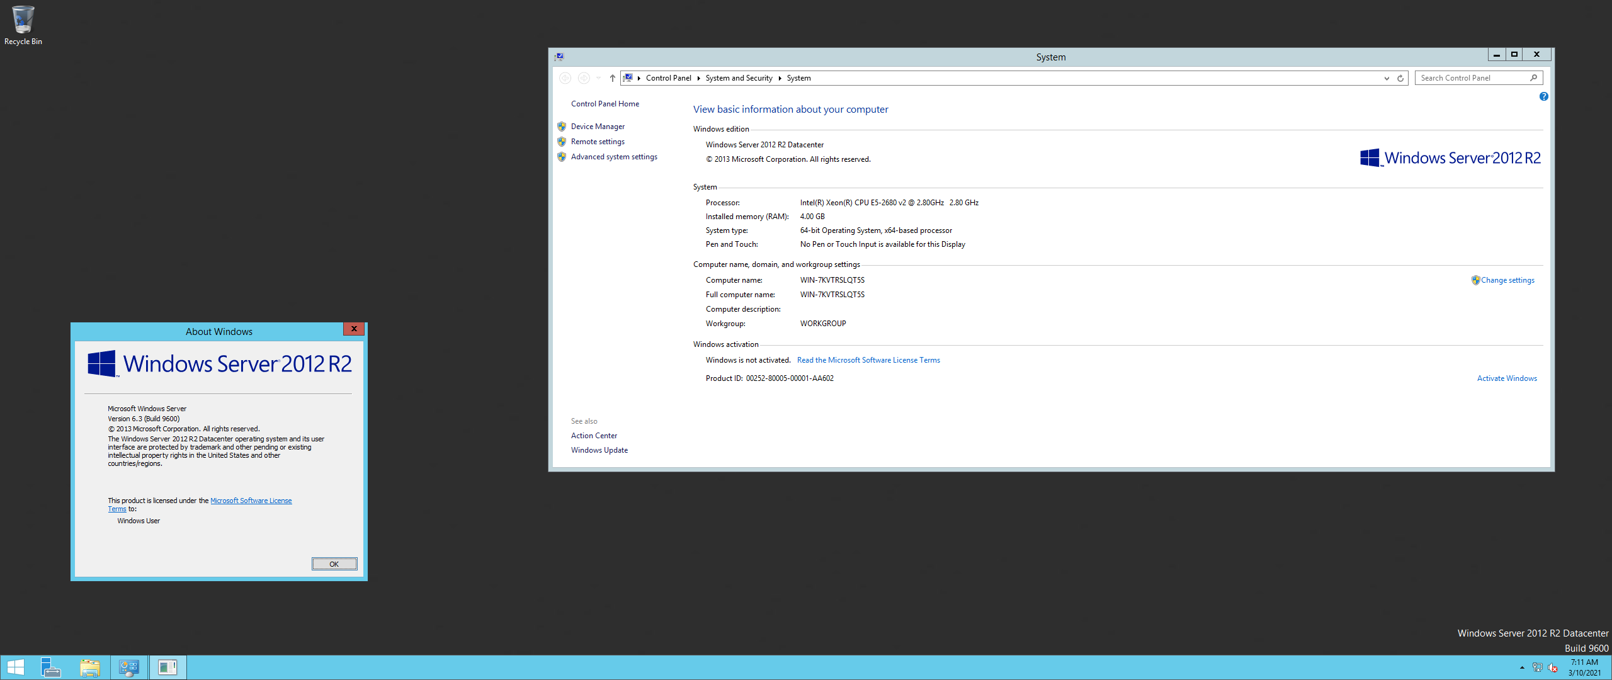Open the blue Help question mark icon
Screen dimensions: 1612x680
(1543, 96)
